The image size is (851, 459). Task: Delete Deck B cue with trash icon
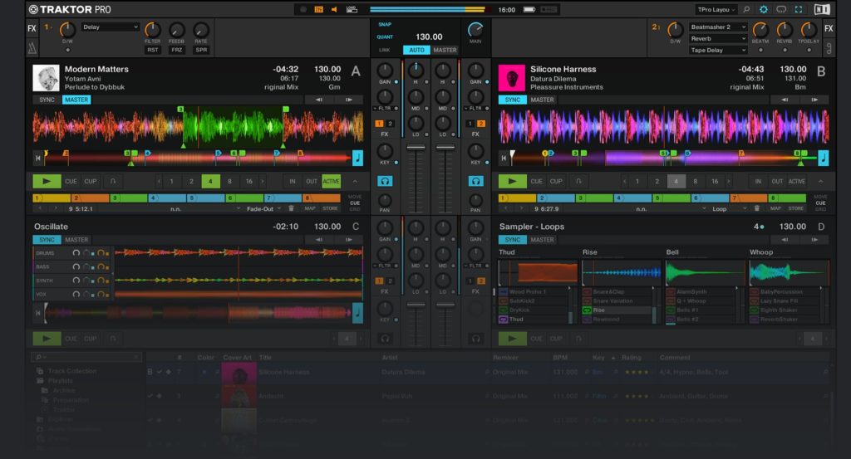tap(756, 208)
